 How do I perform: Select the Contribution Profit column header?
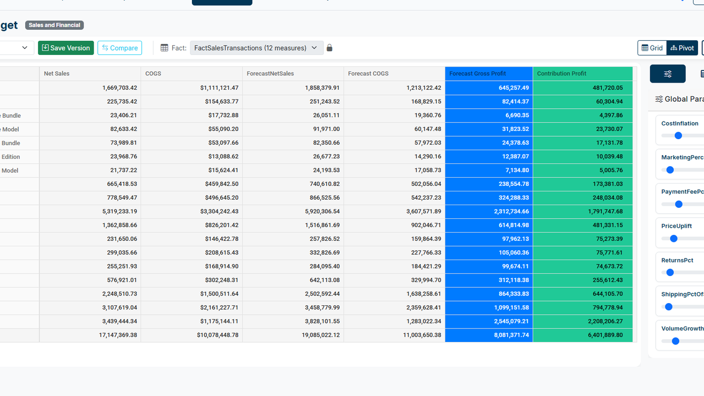point(583,74)
